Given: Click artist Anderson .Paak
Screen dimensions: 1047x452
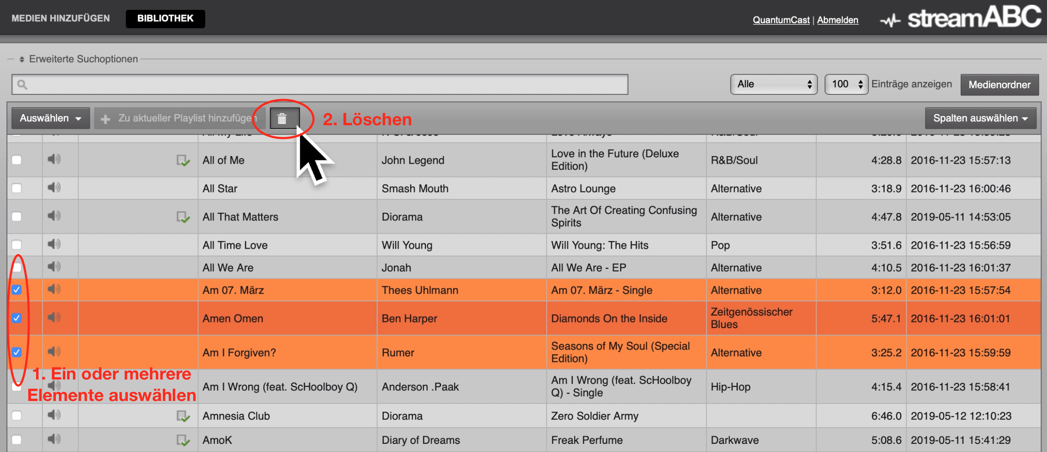Looking at the screenshot, I should [x=420, y=387].
